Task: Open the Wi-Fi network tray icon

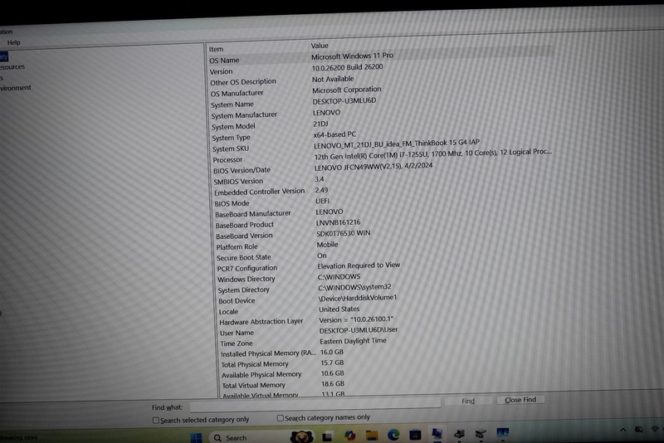Action: pos(655,429)
